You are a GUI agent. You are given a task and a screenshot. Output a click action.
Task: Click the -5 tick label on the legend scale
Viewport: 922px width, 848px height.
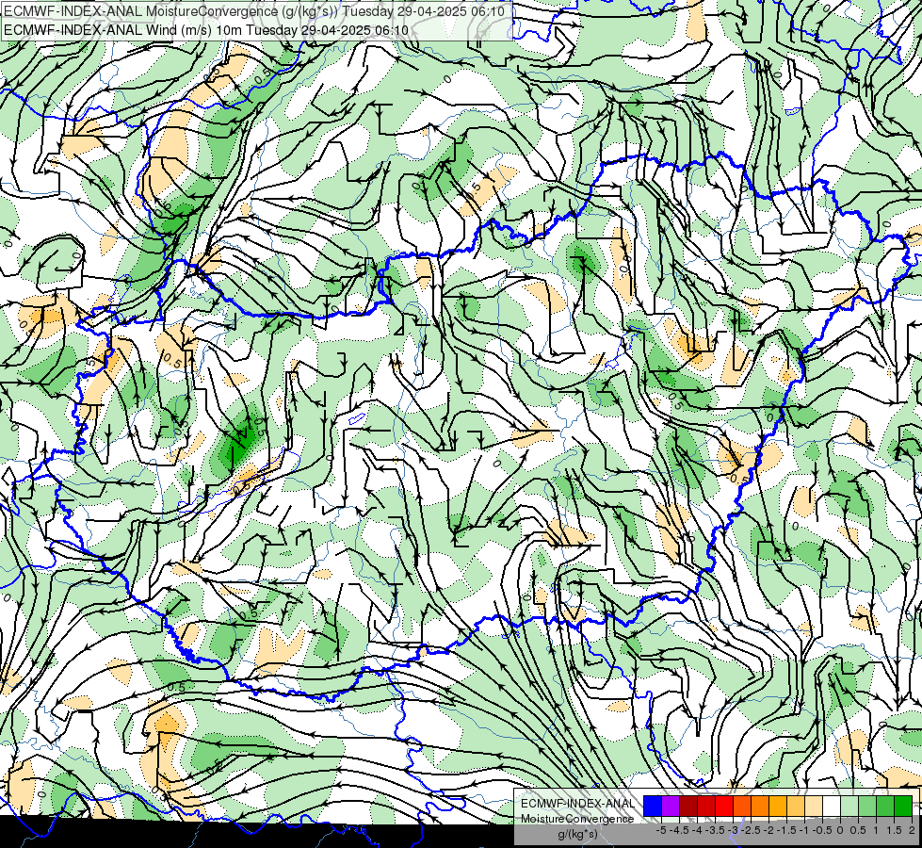click(661, 830)
